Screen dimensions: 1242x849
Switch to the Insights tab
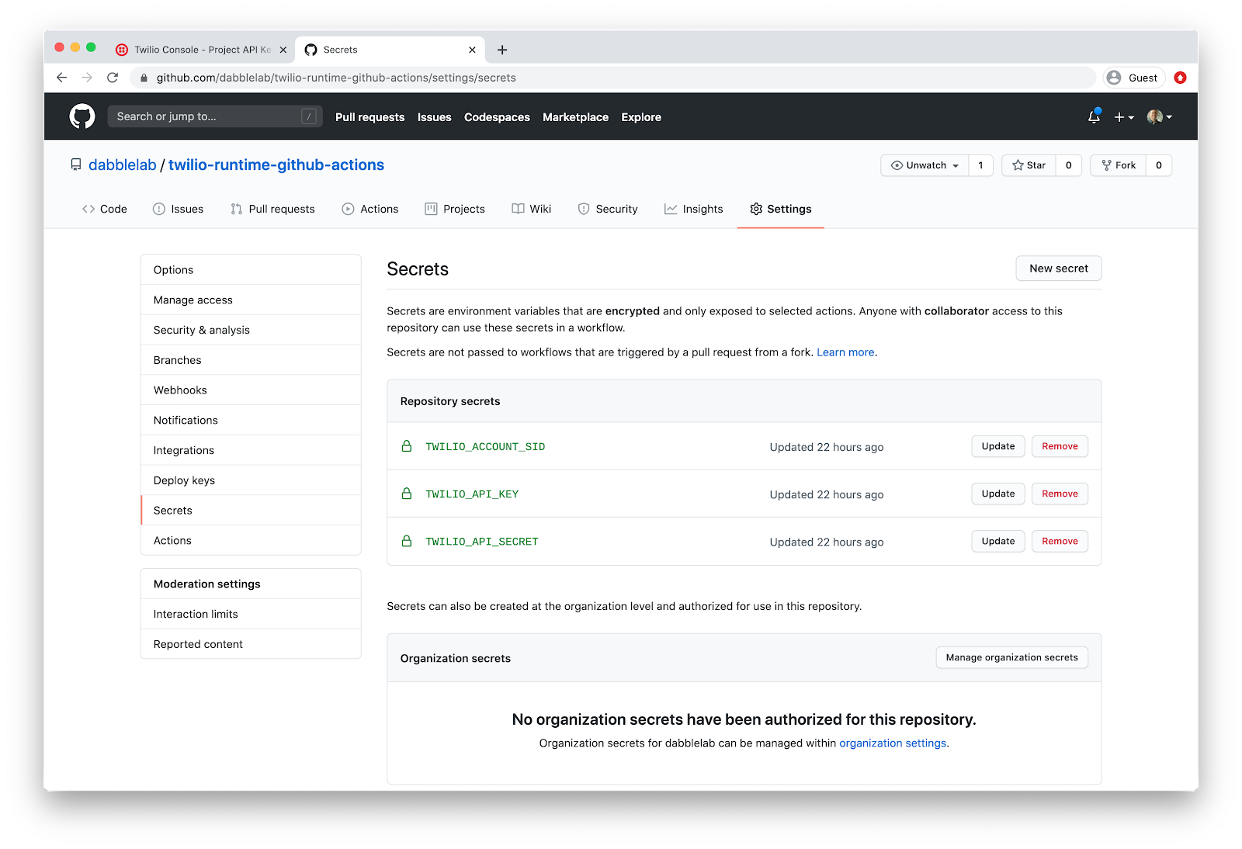point(694,209)
